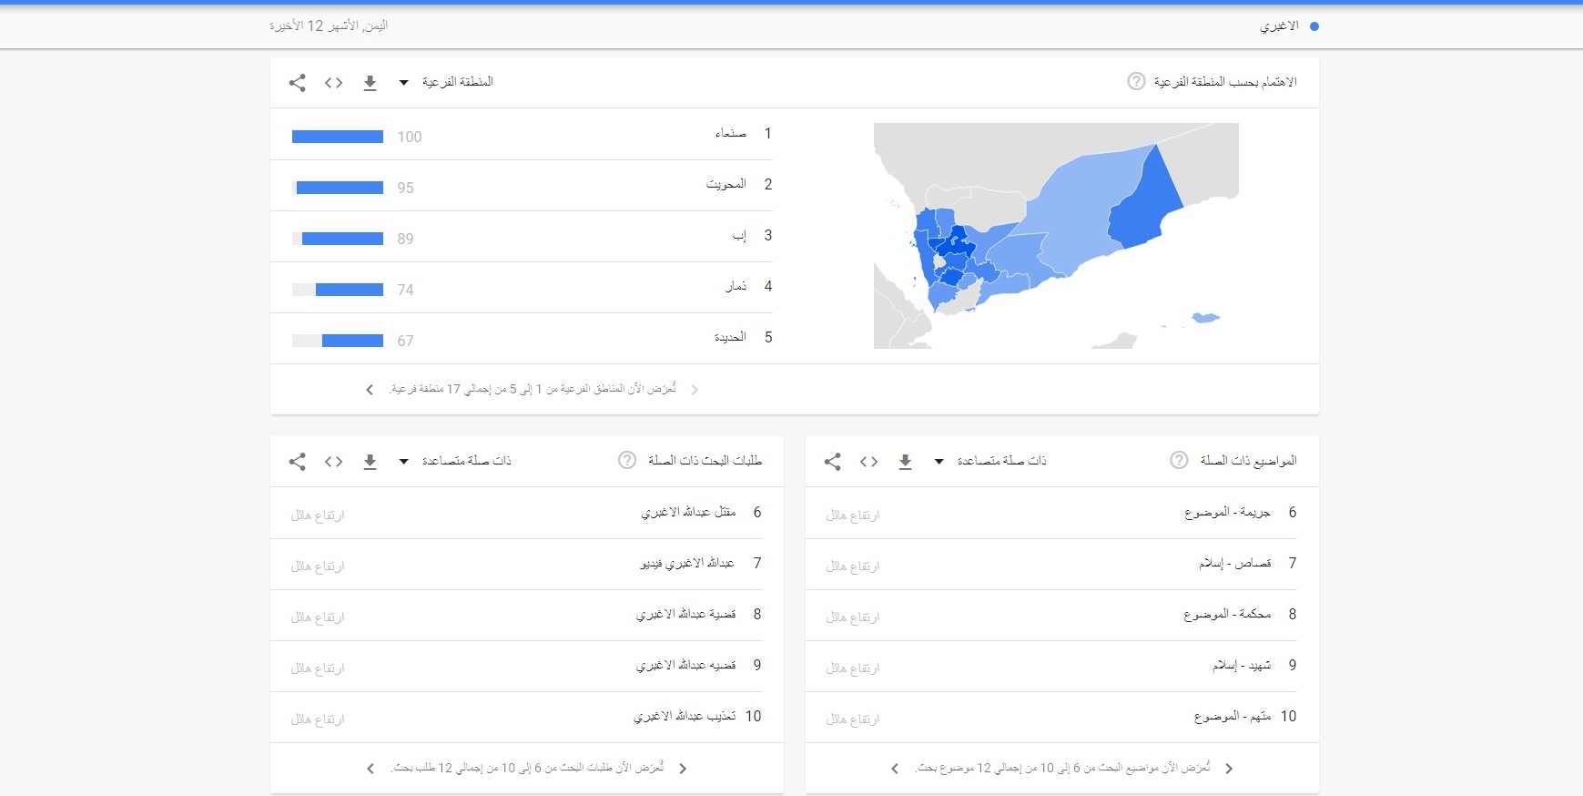Click the 67 value bar for الحديدة
This screenshot has width=1583, height=796.
[338, 341]
